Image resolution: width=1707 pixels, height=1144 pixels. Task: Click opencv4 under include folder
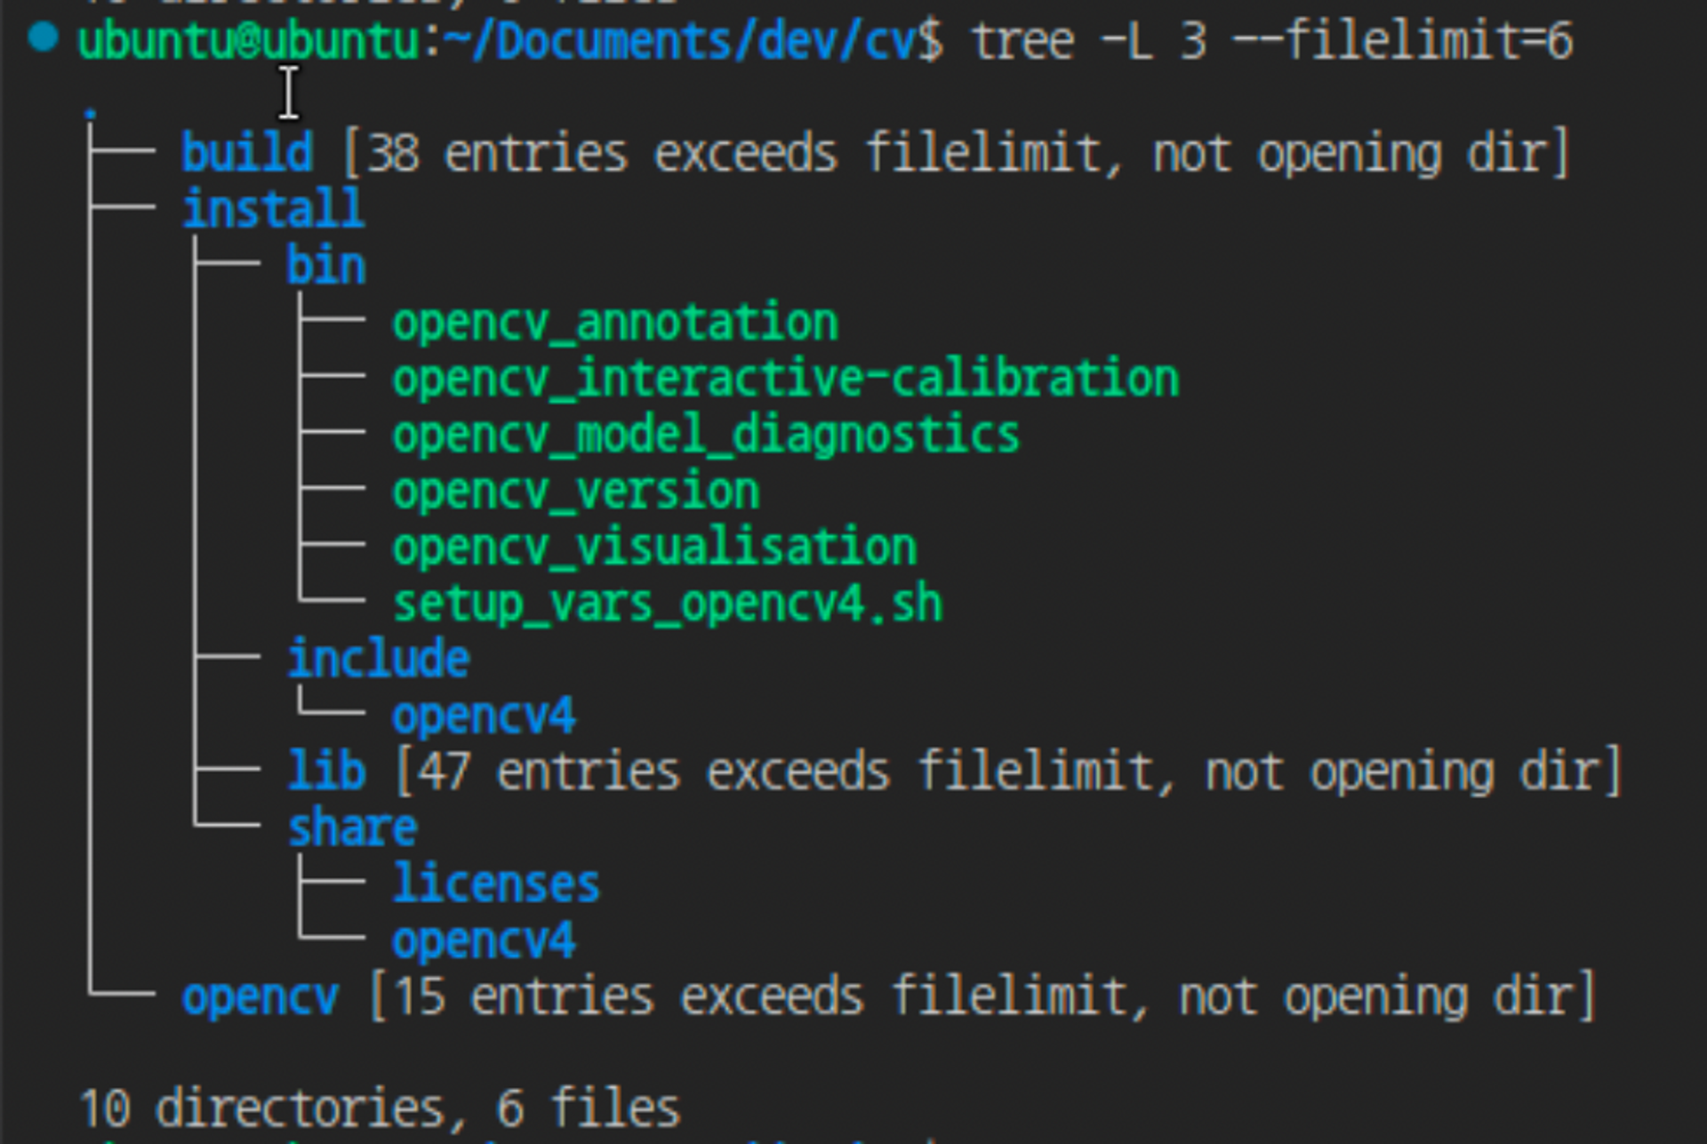point(484,716)
